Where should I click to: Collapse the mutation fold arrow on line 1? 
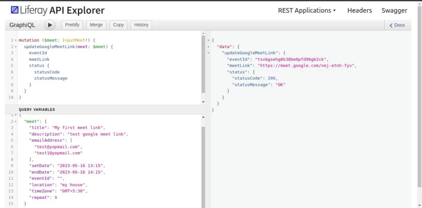tap(16, 41)
